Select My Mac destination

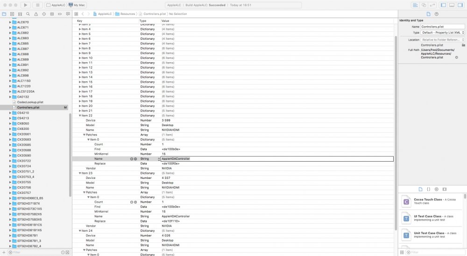pos(77,5)
